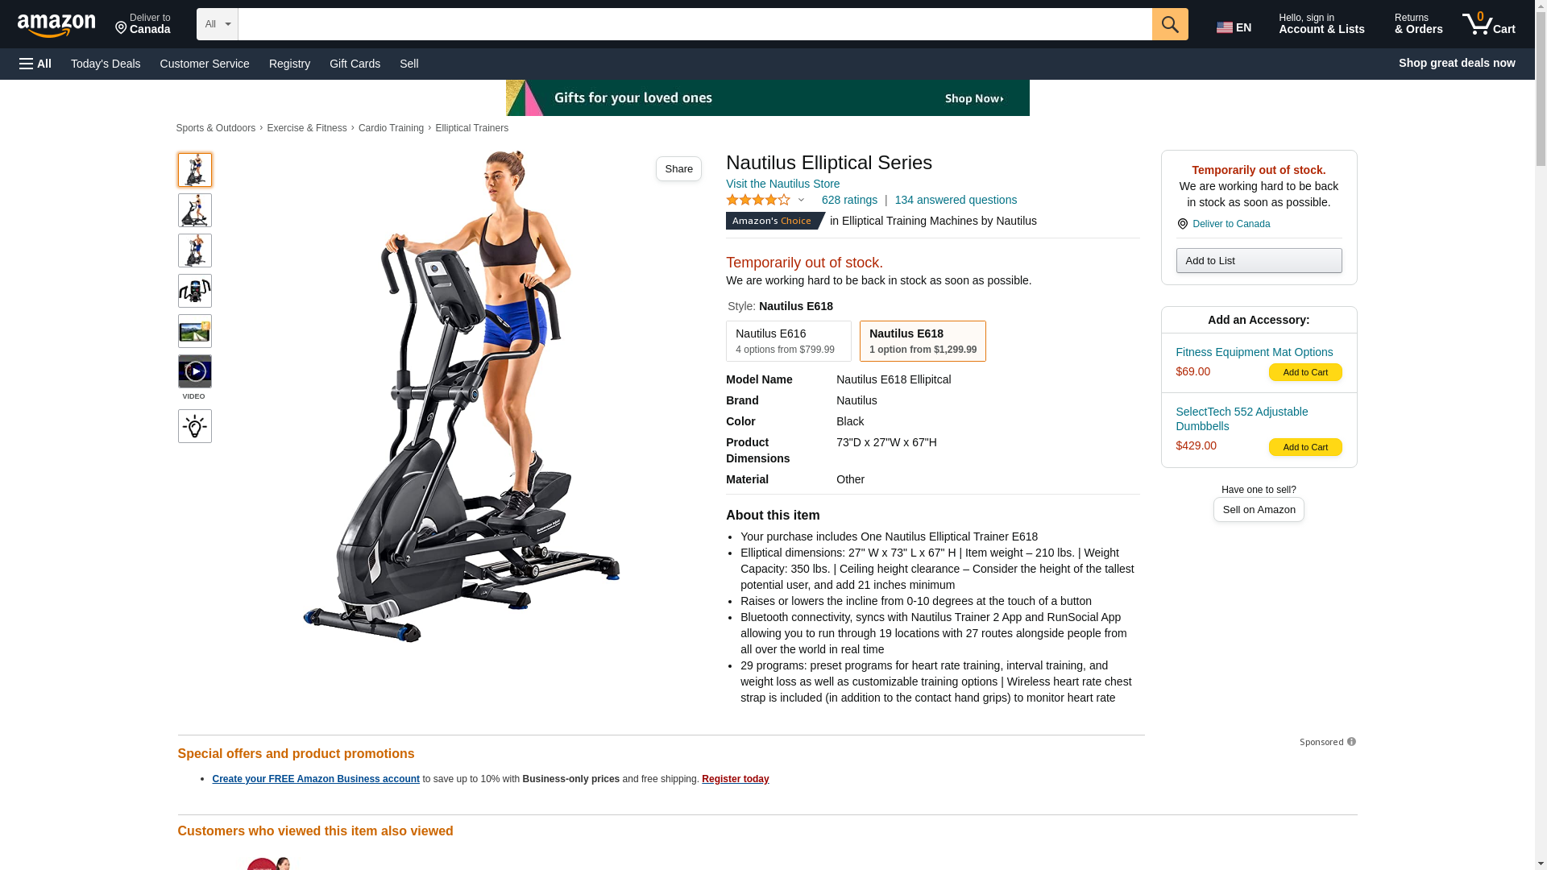Click the search magnifier button

(1170, 24)
